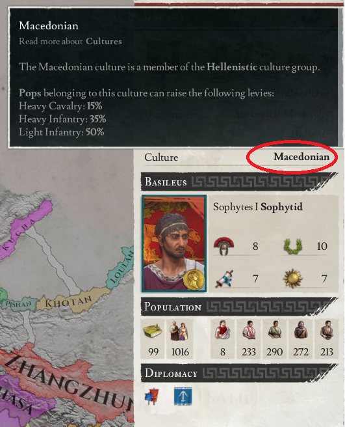345x427 pixels.
Task: Click the laurel wreath charisma icon
Action: coord(293,246)
